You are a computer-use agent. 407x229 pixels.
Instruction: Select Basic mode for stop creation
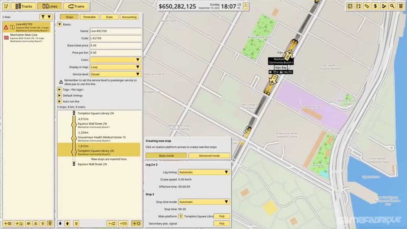coord(167,155)
